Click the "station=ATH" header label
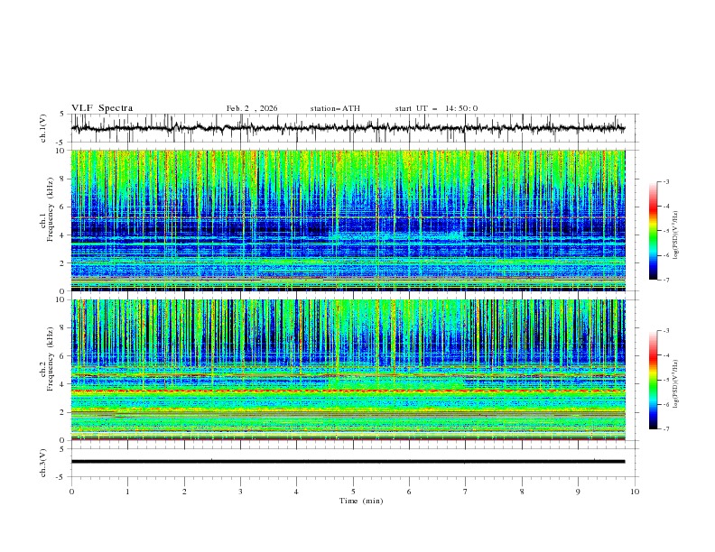The width and height of the screenshot is (715, 552). tap(335, 108)
